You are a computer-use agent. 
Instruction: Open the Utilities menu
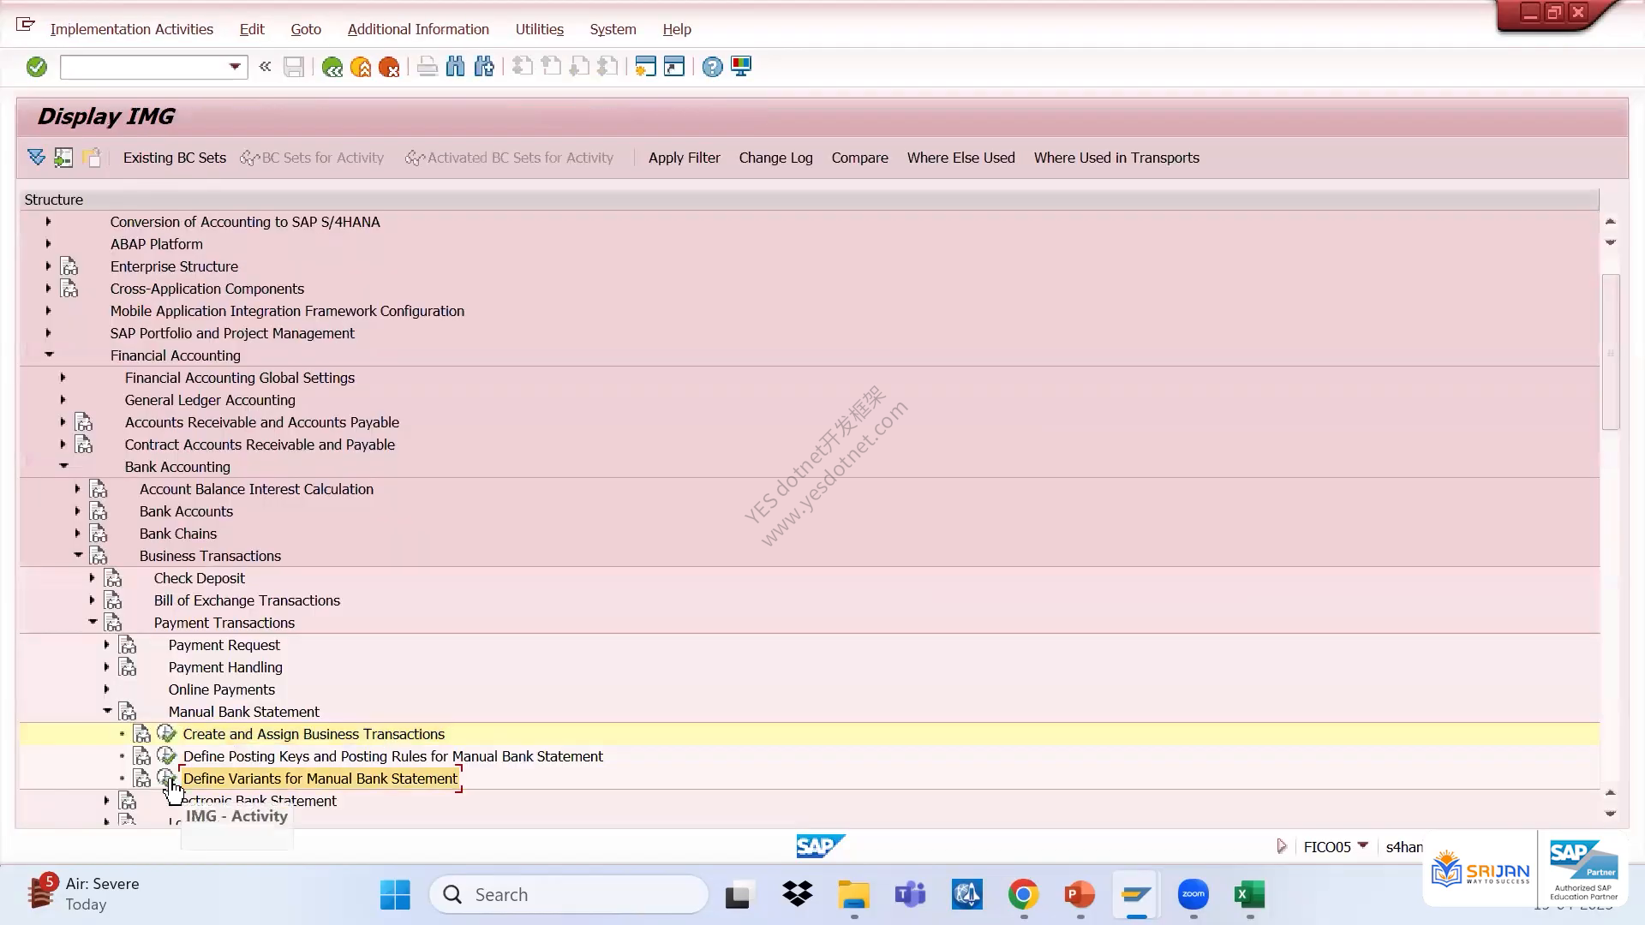click(540, 29)
